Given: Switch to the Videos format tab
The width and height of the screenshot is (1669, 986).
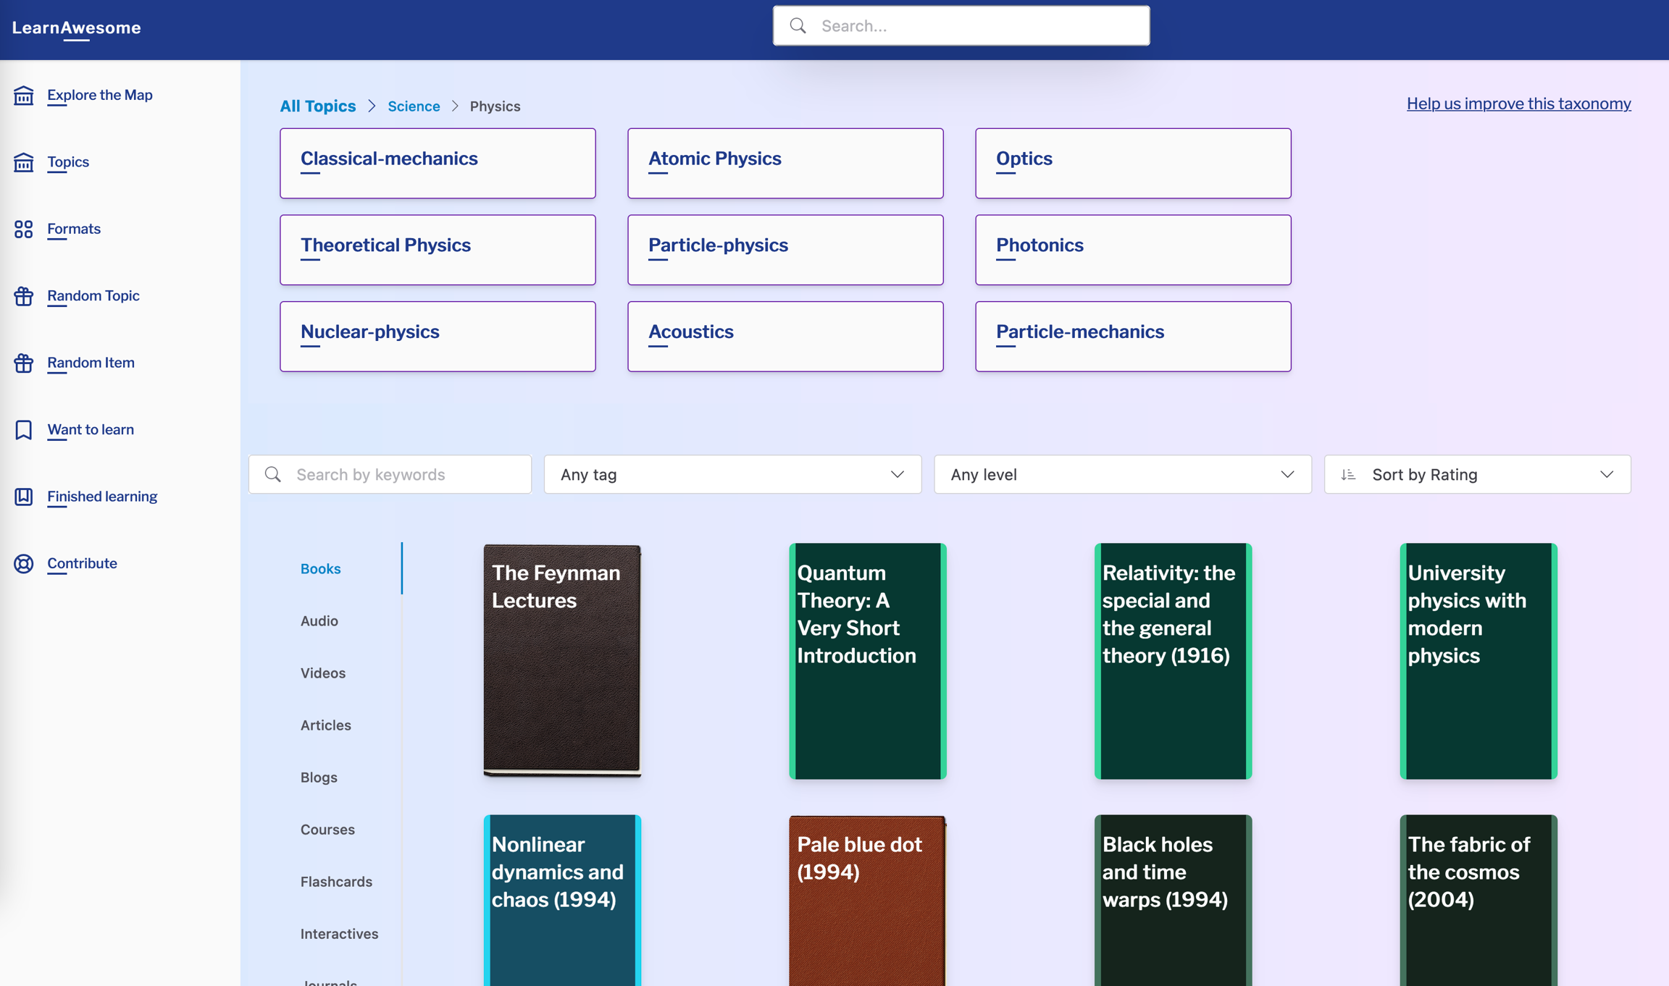Looking at the screenshot, I should (323, 673).
